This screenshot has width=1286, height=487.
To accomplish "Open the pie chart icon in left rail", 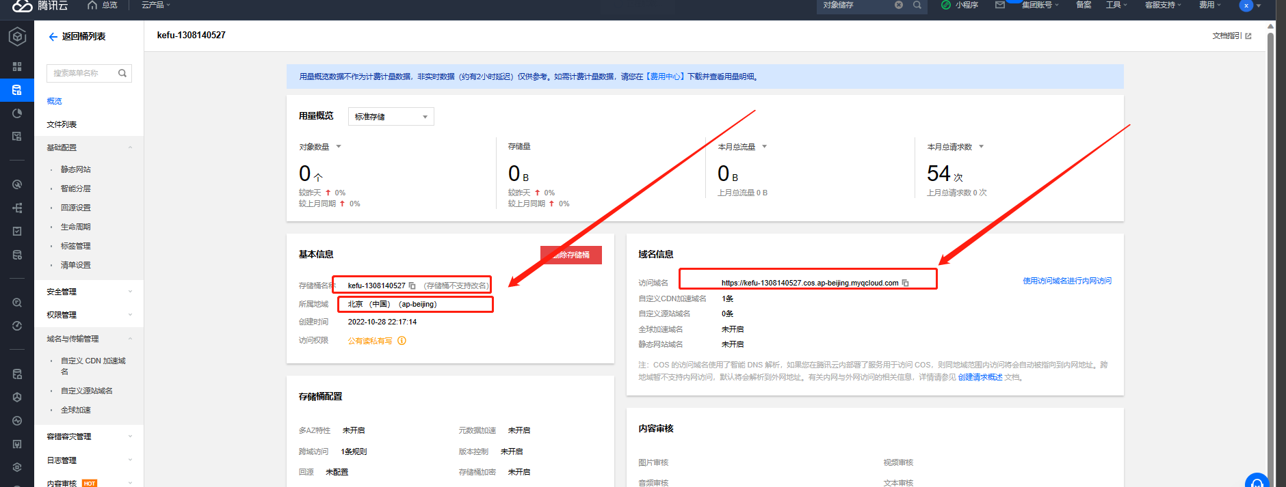I will click(x=17, y=113).
